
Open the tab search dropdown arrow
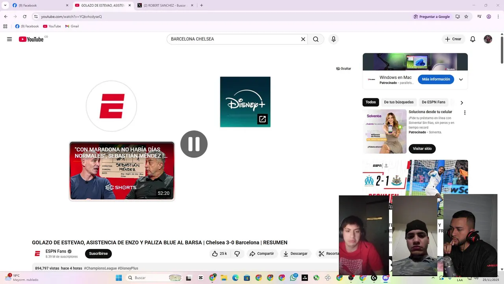(5, 6)
